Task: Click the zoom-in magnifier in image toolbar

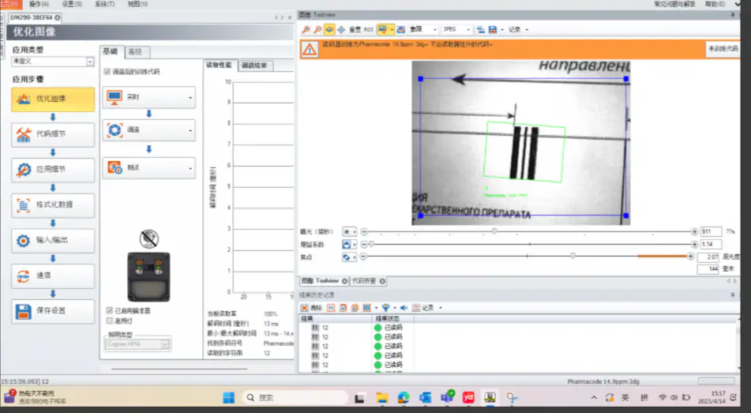Action: [306, 29]
